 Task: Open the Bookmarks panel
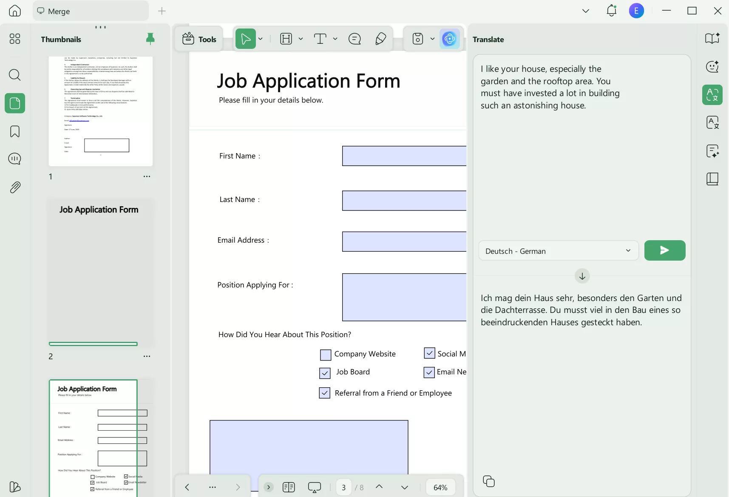coord(15,131)
